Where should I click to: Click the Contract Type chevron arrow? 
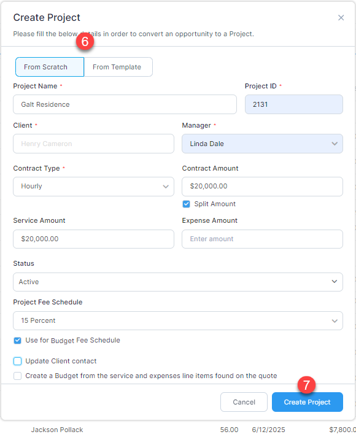[166, 187]
